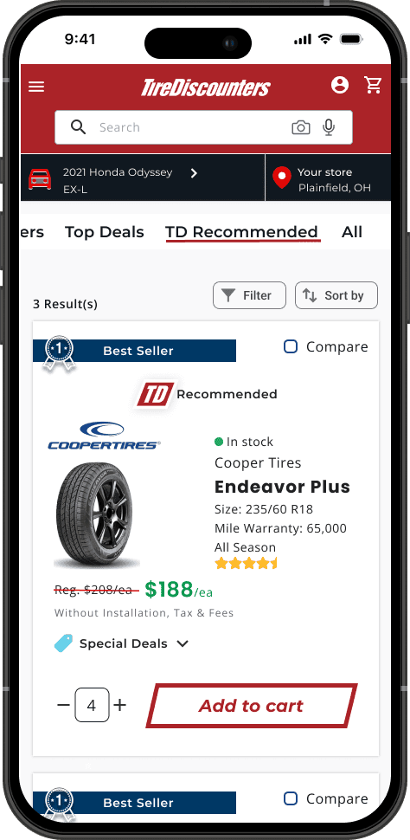Click the blue Special Deals tag icon
The width and height of the screenshot is (410, 840).
[64, 643]
